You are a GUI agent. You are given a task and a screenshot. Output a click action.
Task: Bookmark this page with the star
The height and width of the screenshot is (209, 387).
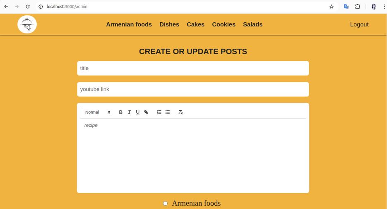332,7
